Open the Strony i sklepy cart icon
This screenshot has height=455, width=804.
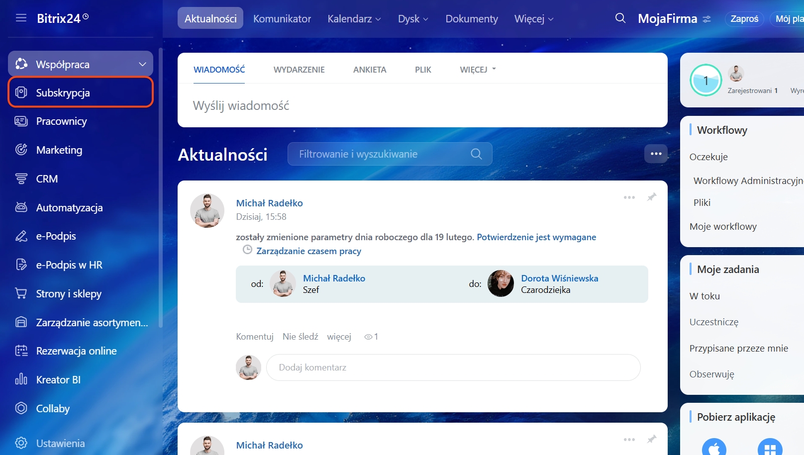(x=21, y=293)
